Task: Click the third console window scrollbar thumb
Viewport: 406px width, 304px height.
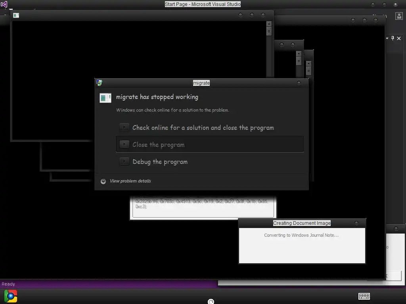Action: coord(308,70)
